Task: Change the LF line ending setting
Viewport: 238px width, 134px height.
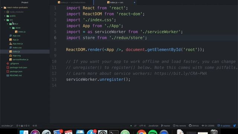Action: point(135,126)
